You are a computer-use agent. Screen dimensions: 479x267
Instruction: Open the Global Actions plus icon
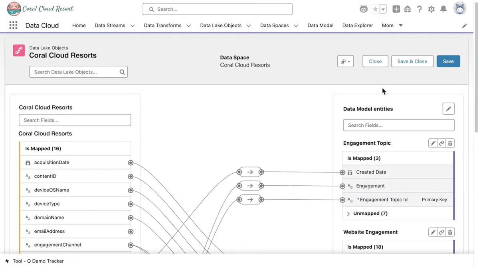396,9
